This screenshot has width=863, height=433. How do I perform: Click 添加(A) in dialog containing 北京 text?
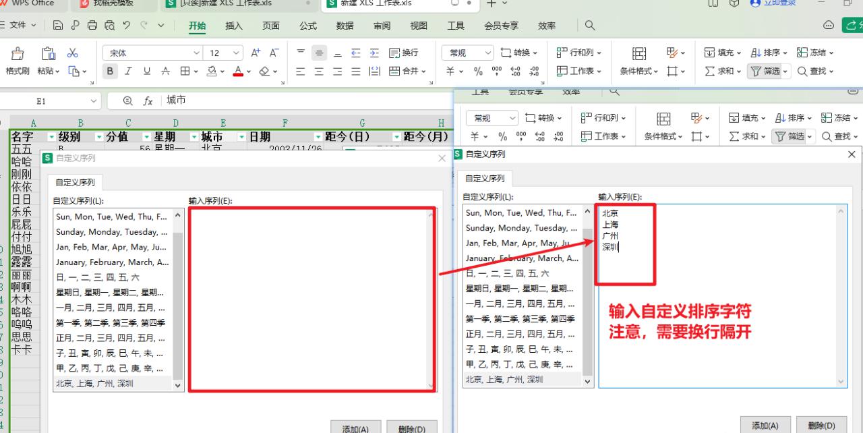765,424
